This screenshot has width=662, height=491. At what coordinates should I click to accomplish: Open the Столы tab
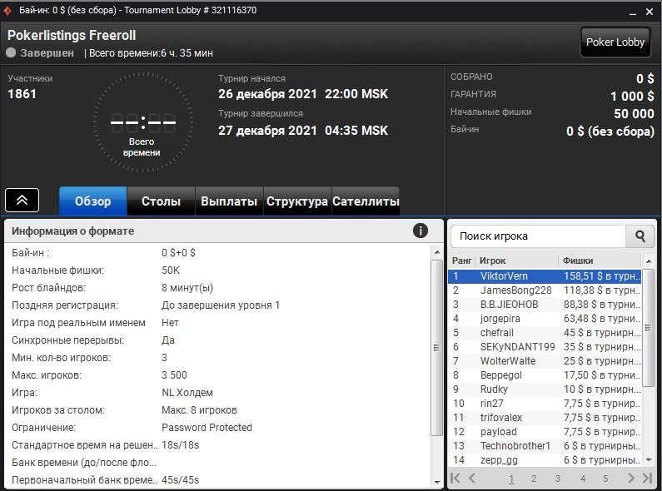(x=161, y=201)
